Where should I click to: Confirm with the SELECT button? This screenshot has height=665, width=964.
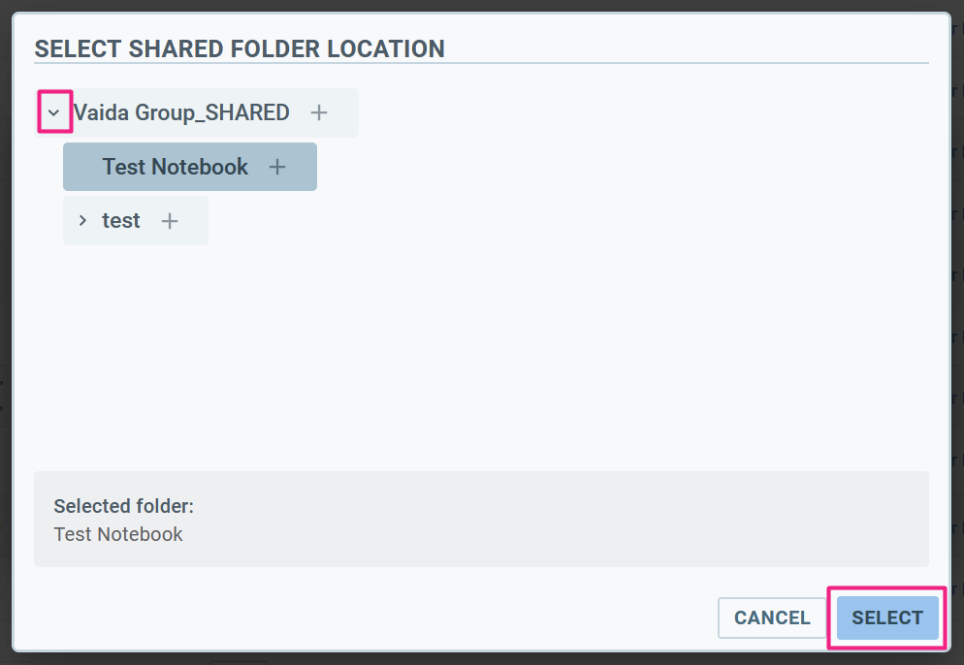887,617
